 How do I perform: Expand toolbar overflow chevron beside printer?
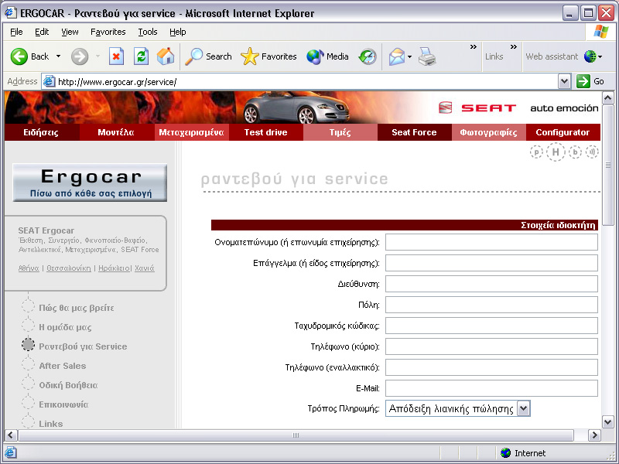(x=473, y=47)
